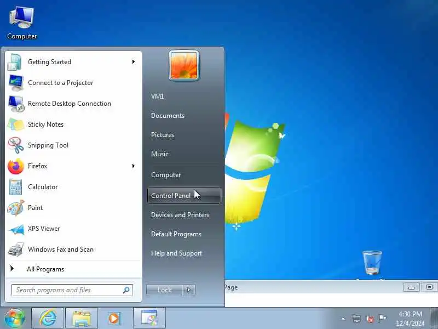Image resolution: width=438 pixels, height=329 pixels.
Task: Select the Remote Desktop Connection label
Action: click(x=70, y=104)
